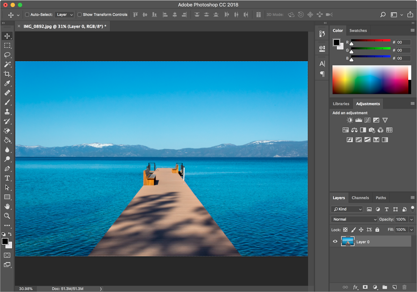Screen dimensions: 417x292
Task: Click the delete layer trash icon
Action: click(404, 287)
